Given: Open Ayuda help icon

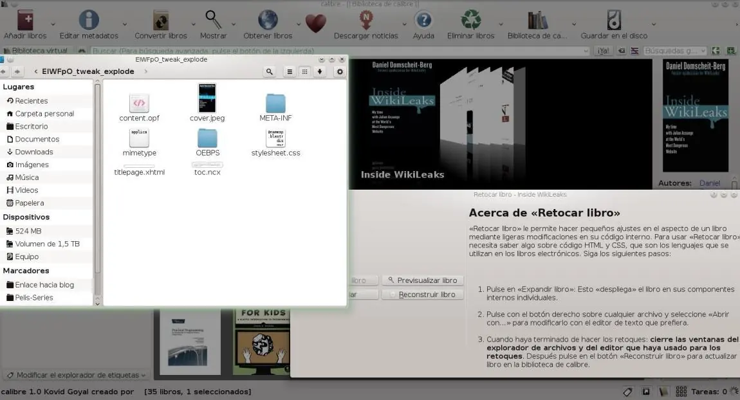Looking at the screenshot, I should pos(423,21).
